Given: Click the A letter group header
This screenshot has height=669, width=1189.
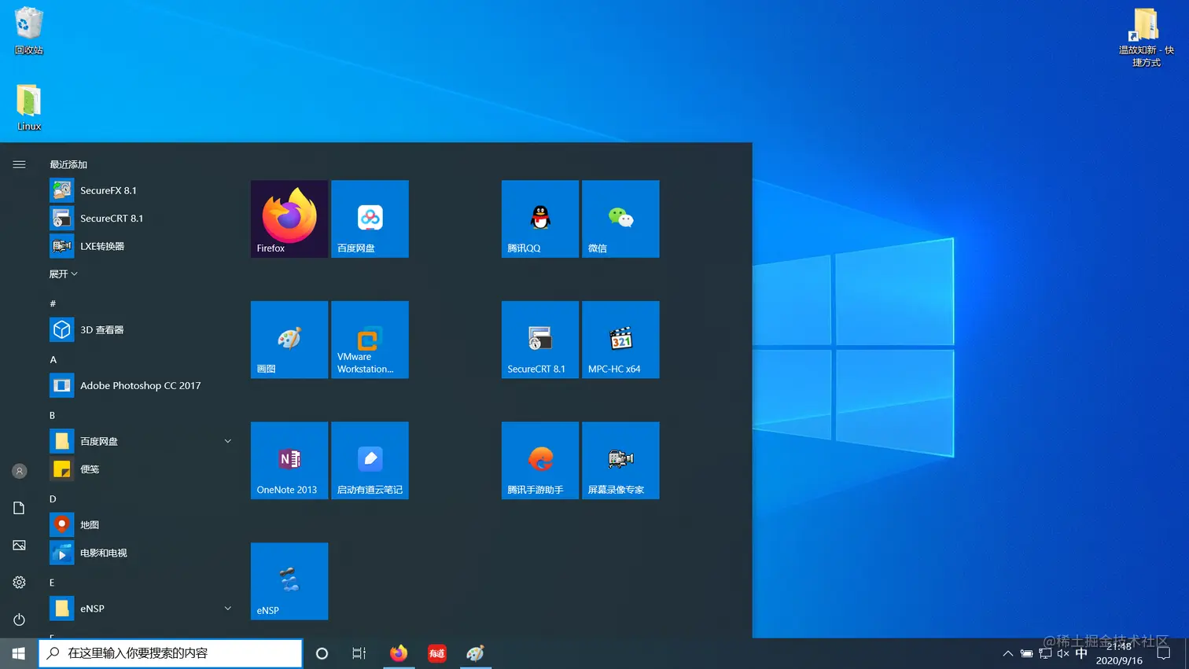Looking at the screenshot, I should click(x=53, y=359).
